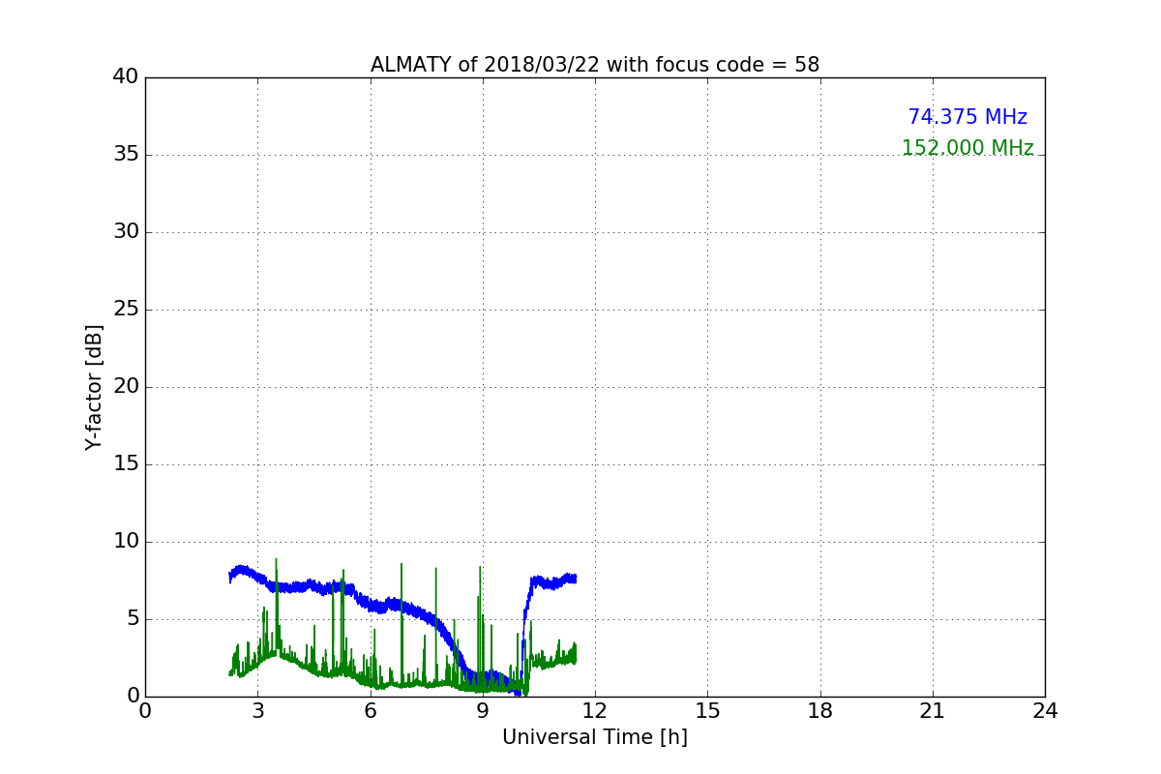The image size is (1161, 774).
Task: Click x-axis tick label 21
Action: pos(933,711)
